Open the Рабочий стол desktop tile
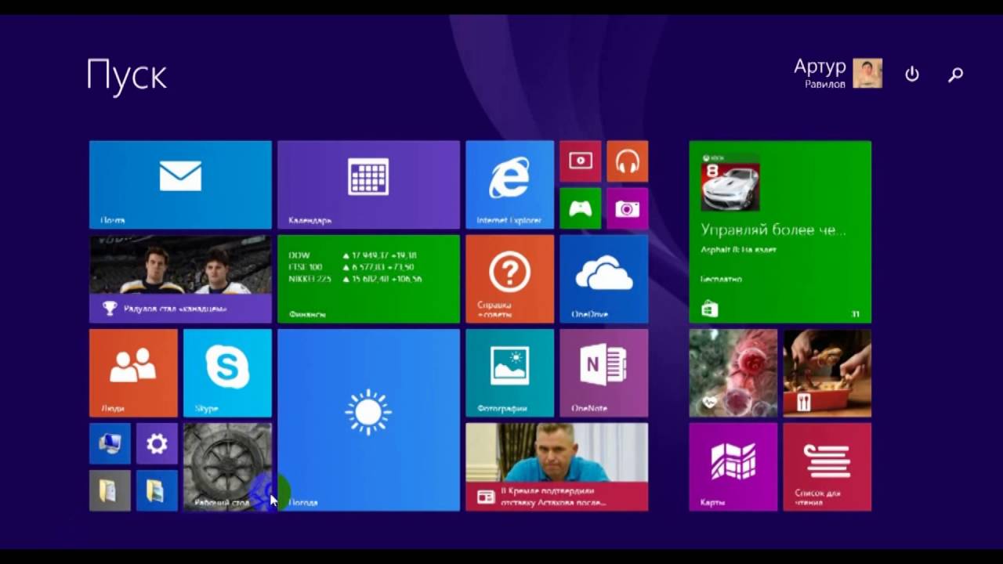The width and height of the screenshot is (1003, 564). [227, 467]
